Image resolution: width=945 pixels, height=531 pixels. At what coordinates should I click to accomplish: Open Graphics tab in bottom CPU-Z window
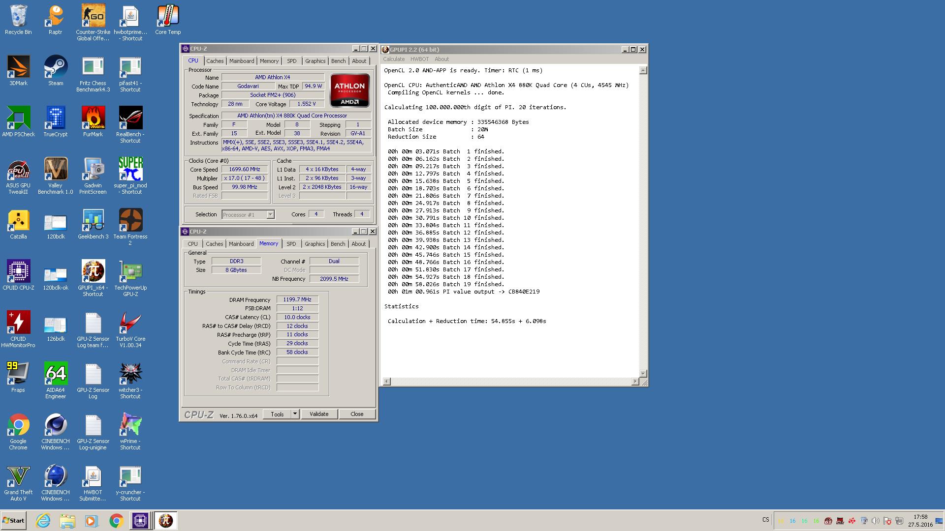click(315, 244)
